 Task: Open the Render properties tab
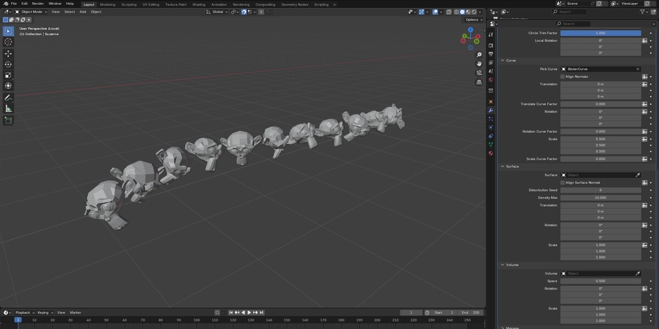coord(491,45)
